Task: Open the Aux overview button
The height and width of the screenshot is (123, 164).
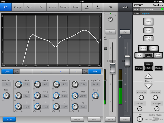Action: (139, 55)
